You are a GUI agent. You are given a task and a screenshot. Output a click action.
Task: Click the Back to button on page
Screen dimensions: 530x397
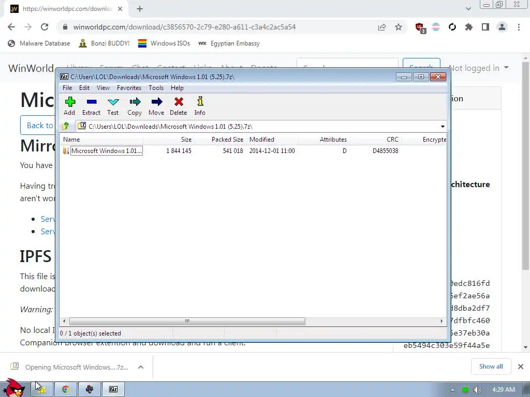(x=38, y=125)
